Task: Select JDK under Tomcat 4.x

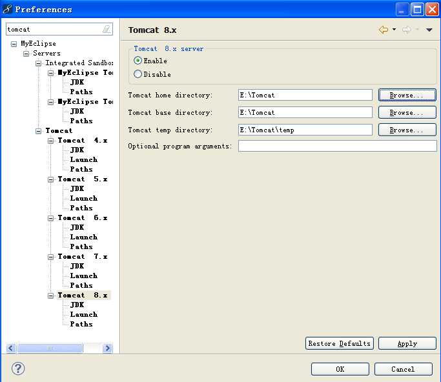Action: [77, 150]
